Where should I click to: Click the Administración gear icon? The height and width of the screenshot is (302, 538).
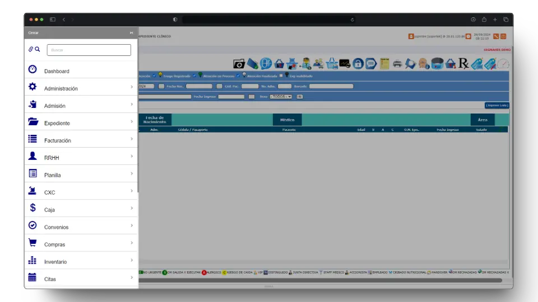33,87
